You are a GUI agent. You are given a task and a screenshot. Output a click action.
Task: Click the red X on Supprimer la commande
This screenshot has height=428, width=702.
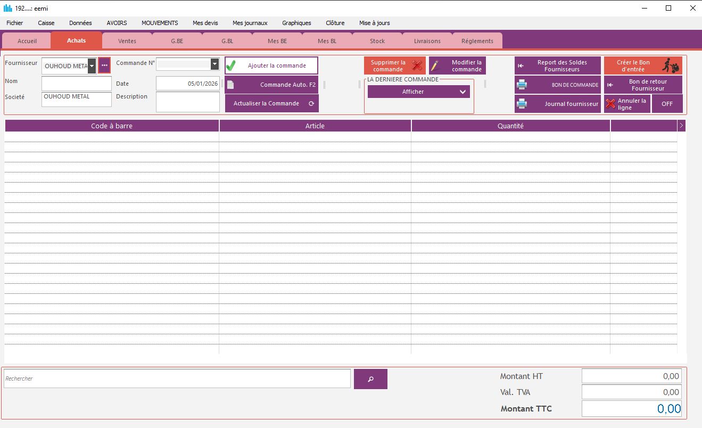[x=417, y=66]
